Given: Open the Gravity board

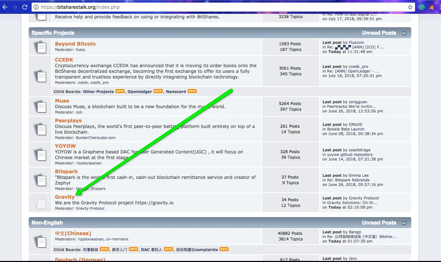Looking at the screenshot, I should click(65, 197).
